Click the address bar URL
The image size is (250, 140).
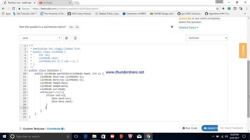coord(65,9)
